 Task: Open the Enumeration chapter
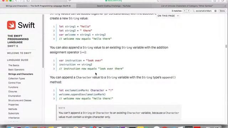coord(15,96)
